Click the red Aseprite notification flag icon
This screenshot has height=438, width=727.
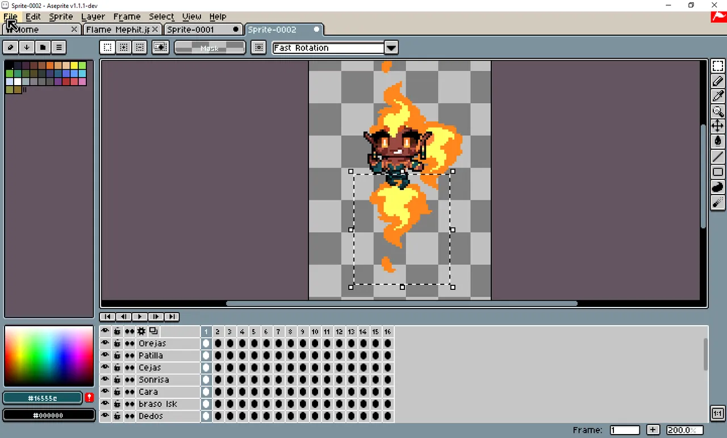click(x=718, y=16)
